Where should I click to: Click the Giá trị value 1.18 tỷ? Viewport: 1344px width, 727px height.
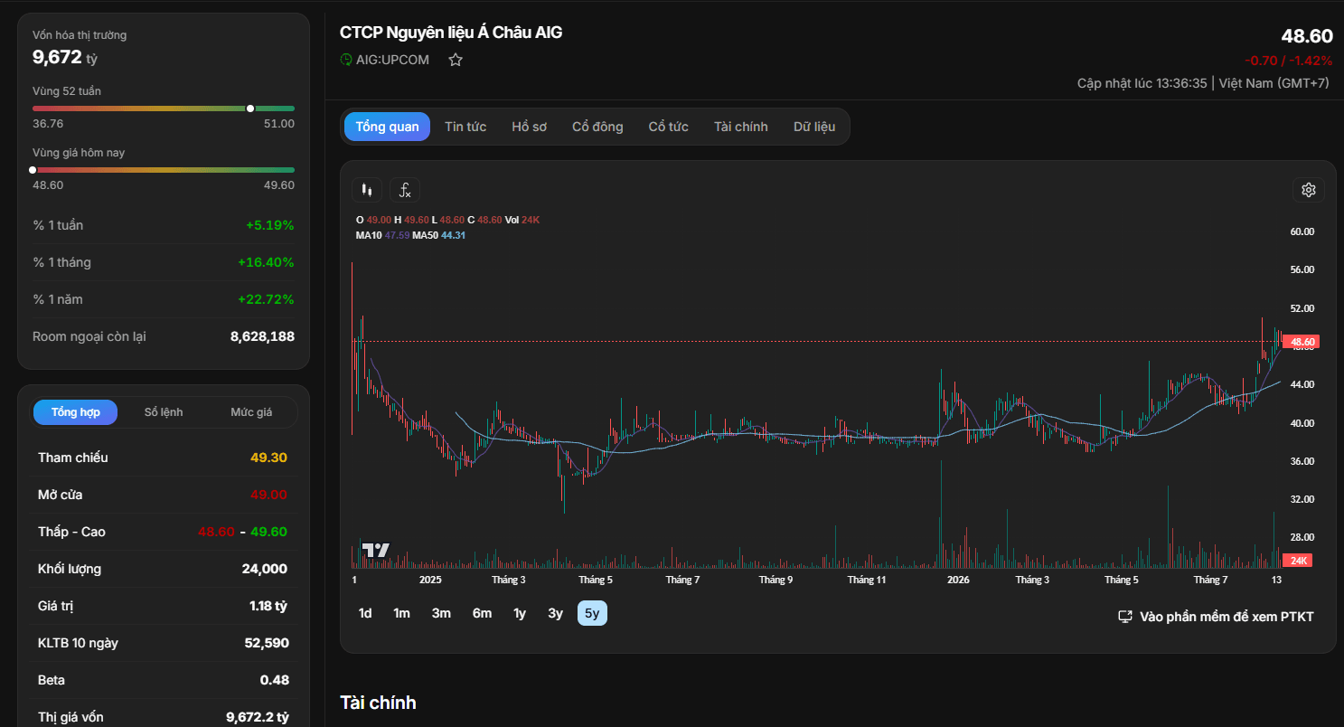269,606
